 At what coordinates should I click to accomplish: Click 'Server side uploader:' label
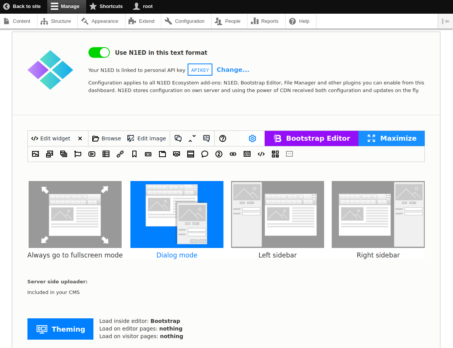[x=58, y=282]
